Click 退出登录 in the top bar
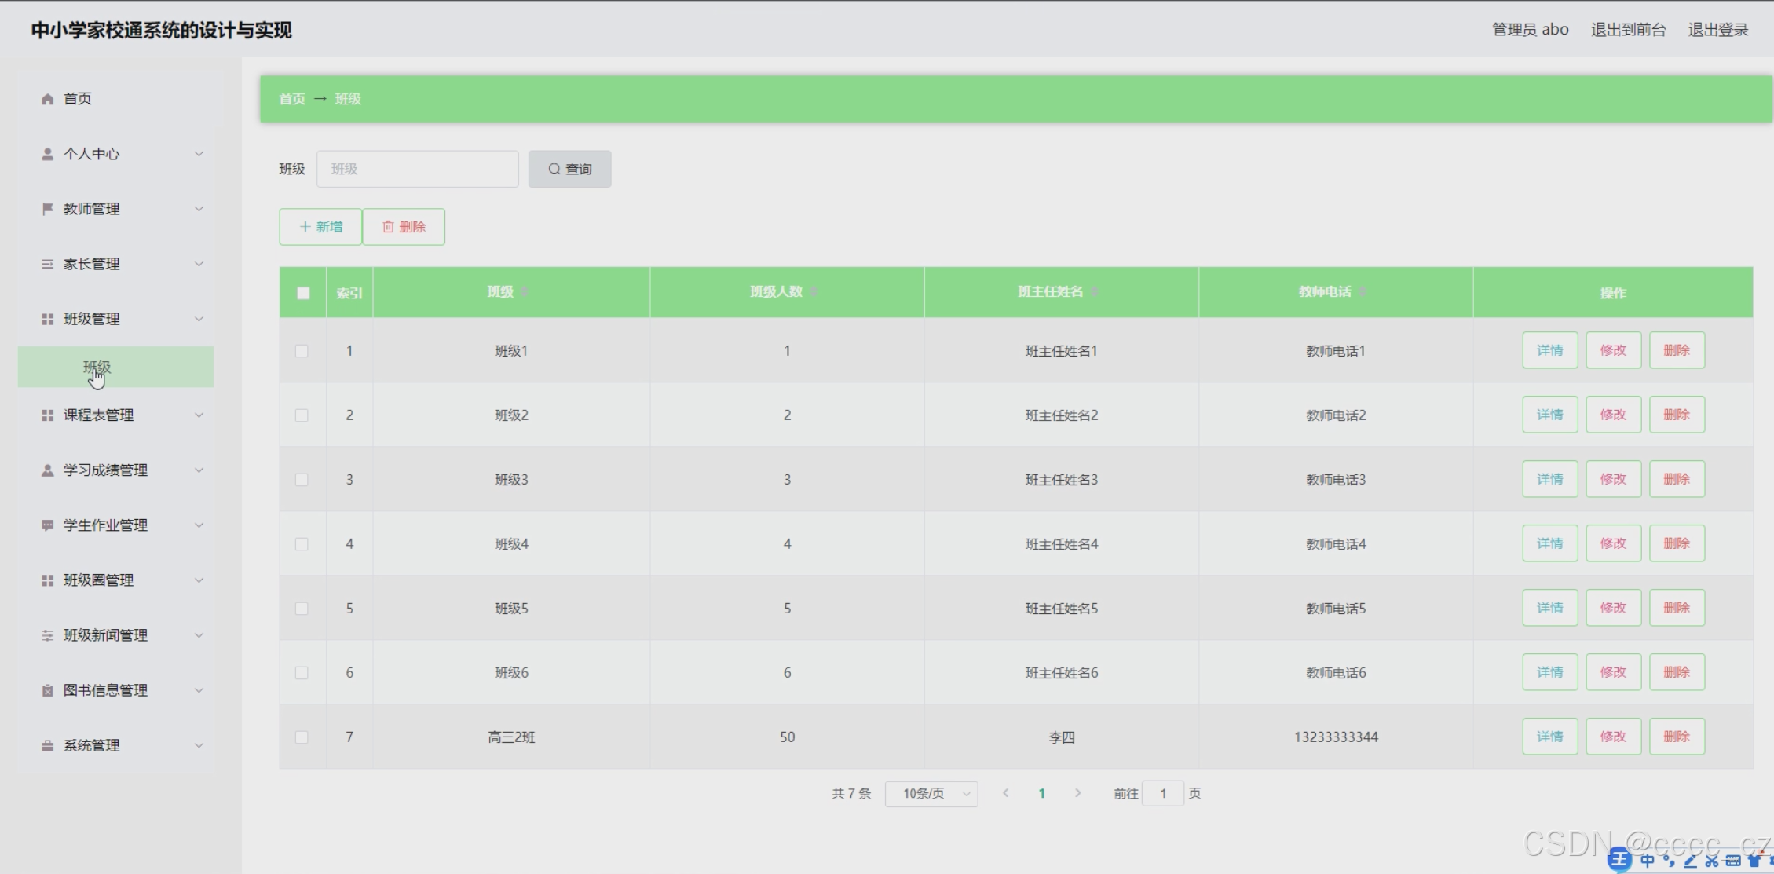 (1717, 30)
